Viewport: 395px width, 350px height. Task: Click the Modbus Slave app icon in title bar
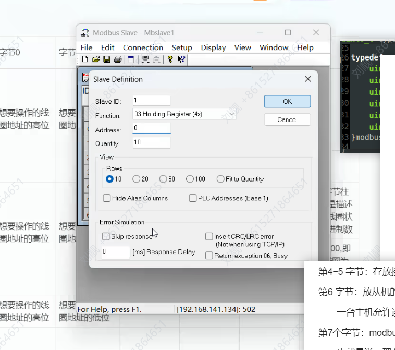click(x=85, y=33)
